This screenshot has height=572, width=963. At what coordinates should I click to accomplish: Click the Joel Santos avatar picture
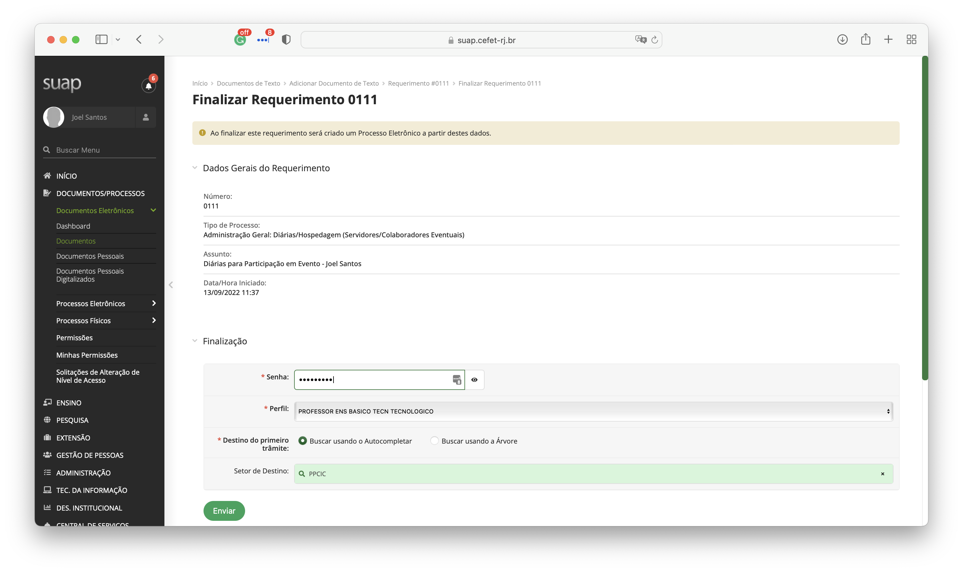coord(54,117)
